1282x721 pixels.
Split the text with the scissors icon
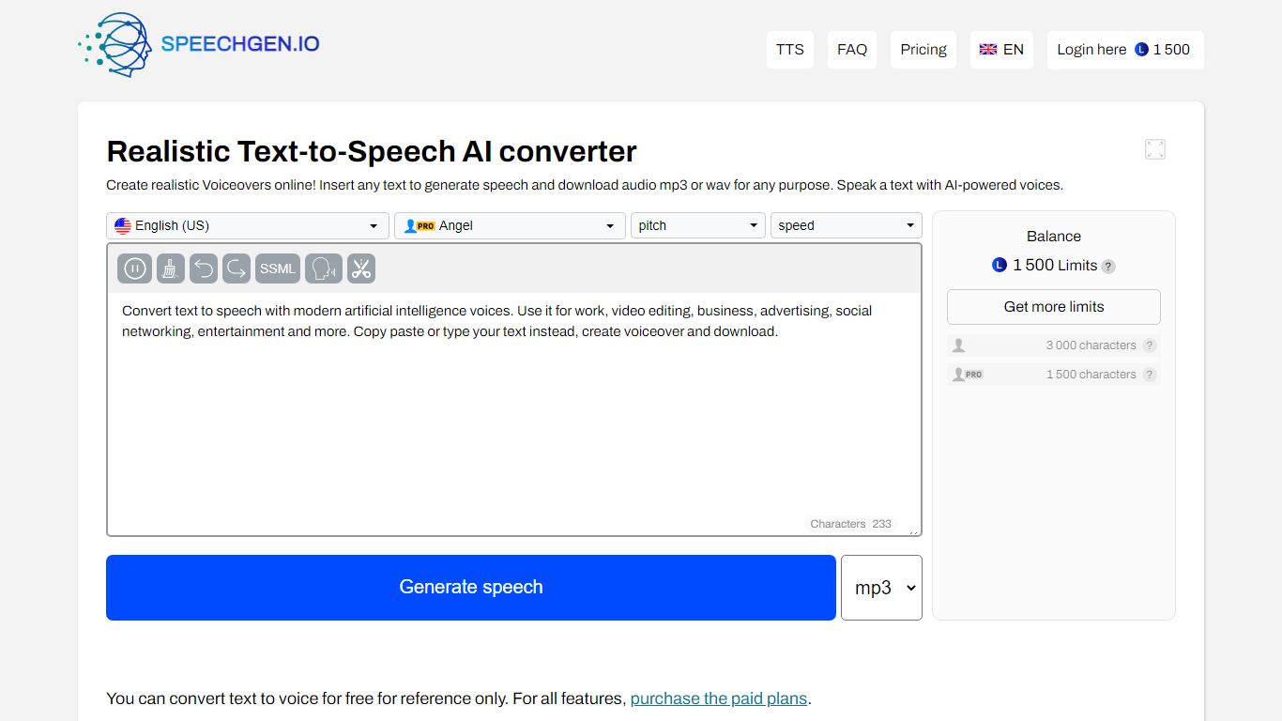361,268
